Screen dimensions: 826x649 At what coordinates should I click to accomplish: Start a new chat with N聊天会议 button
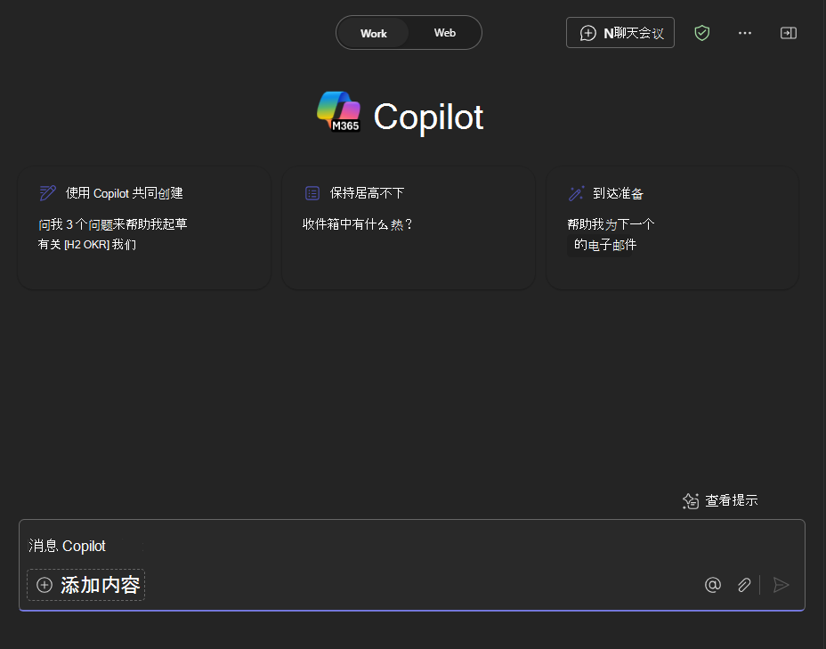pos(620,33)
